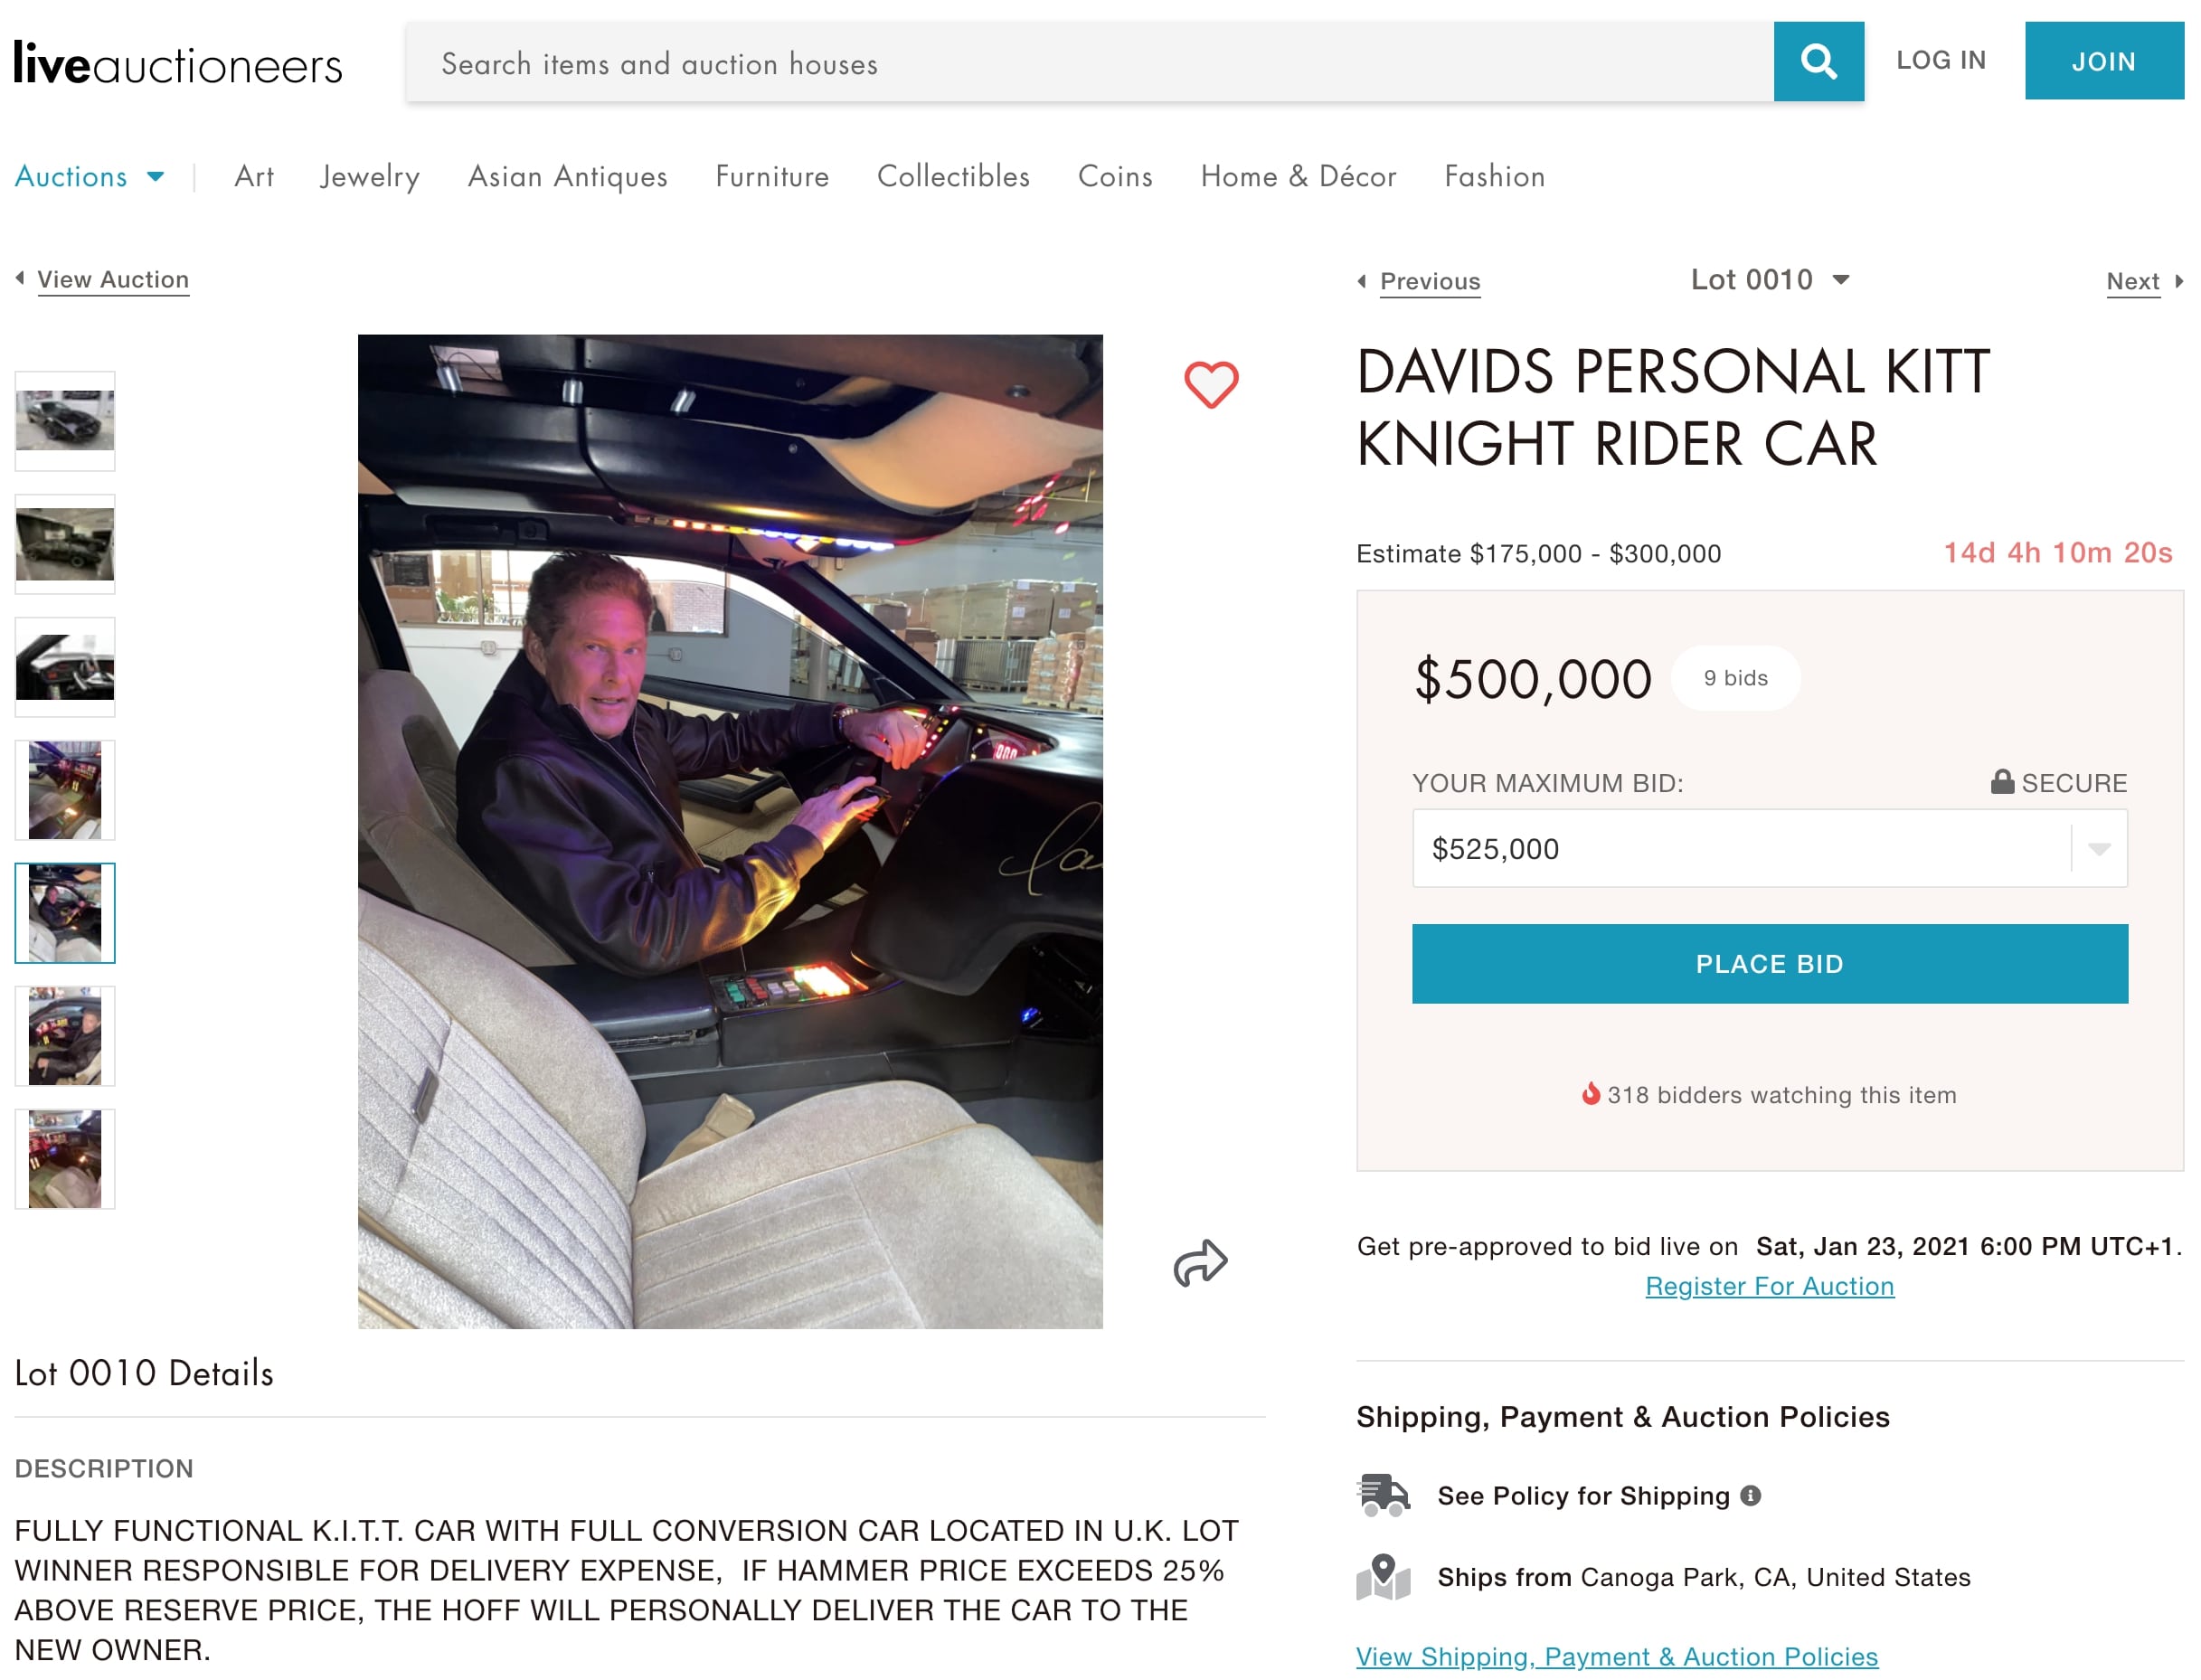This screenshot has width=2201, height=1680.
Task: Favorite the lot with the heart icon
Action: pos(1211,382)
